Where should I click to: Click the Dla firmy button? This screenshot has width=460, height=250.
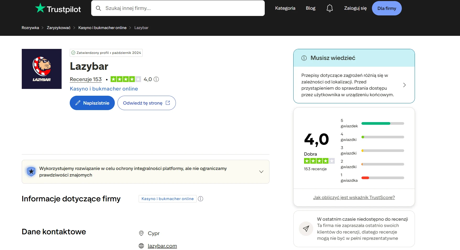point(387,8)
